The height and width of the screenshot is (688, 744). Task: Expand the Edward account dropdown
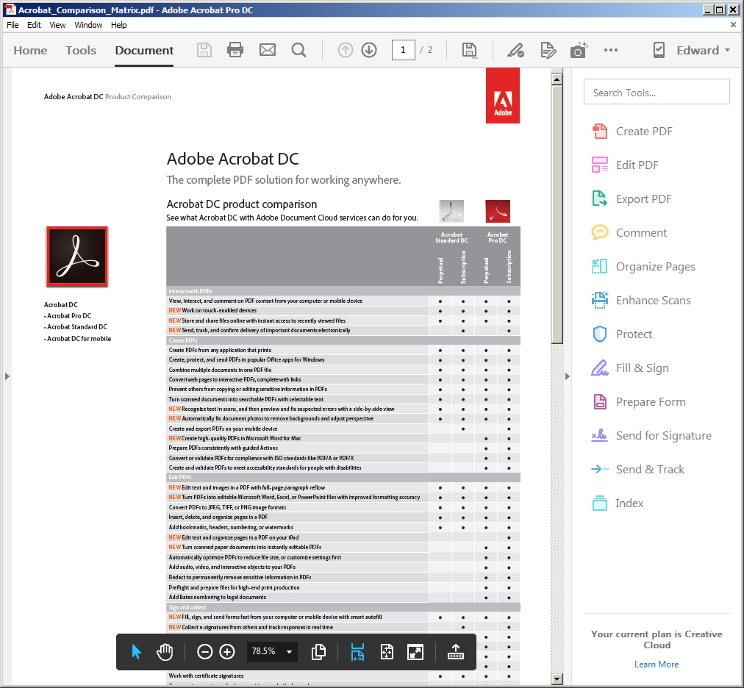pyautogui.click(x=704, y=50)
